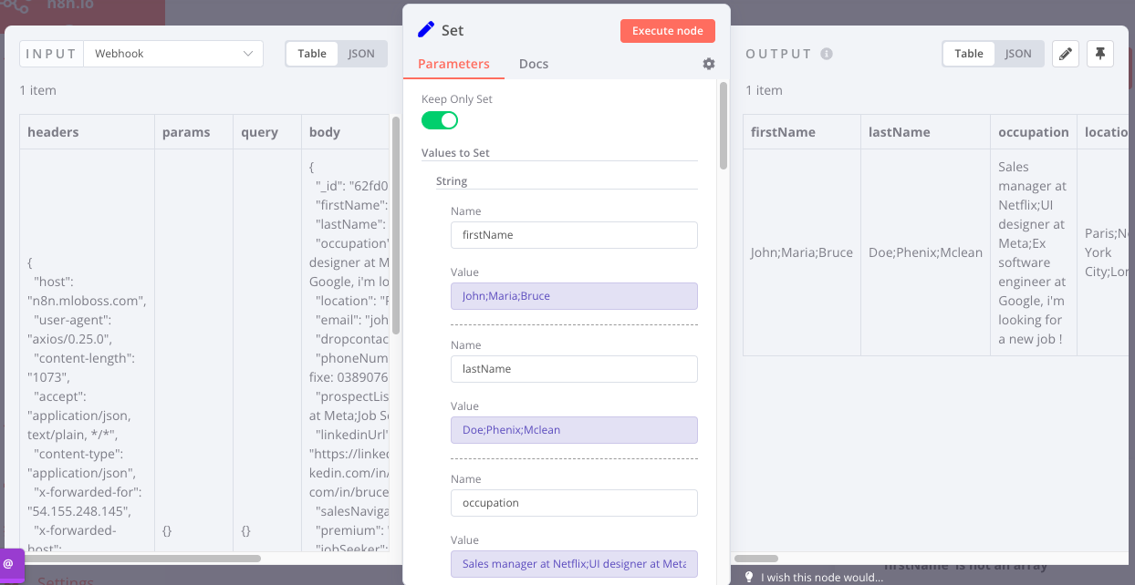This screenshot has height=585, width=1135.
Task: Click the output info icon
Action: (x=827, y=54)
